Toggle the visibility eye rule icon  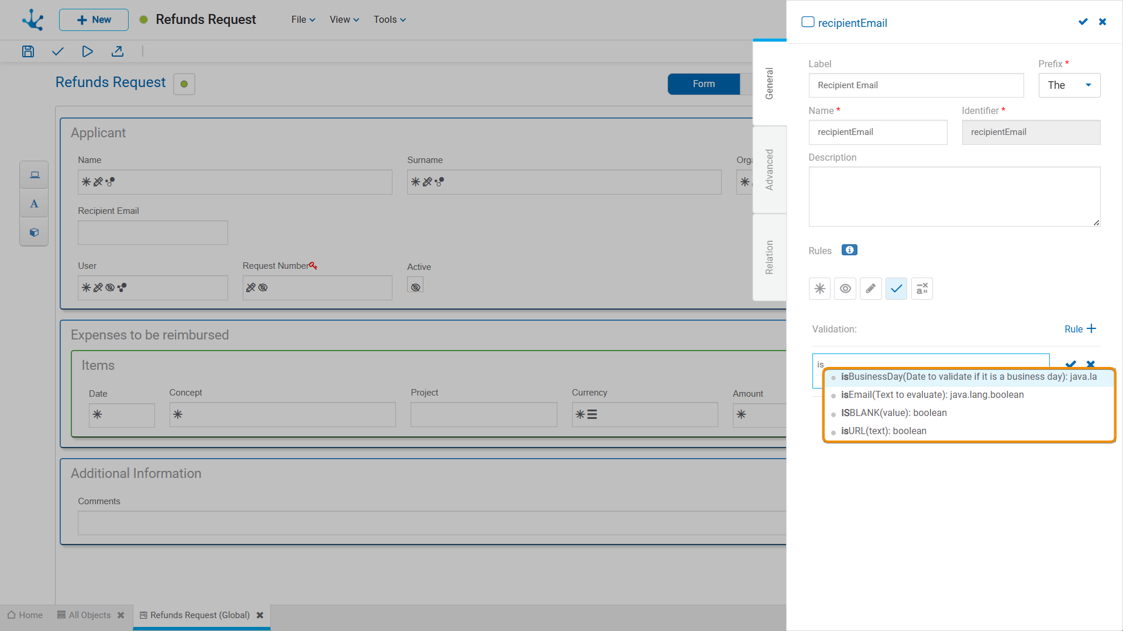tap(845, 289)
